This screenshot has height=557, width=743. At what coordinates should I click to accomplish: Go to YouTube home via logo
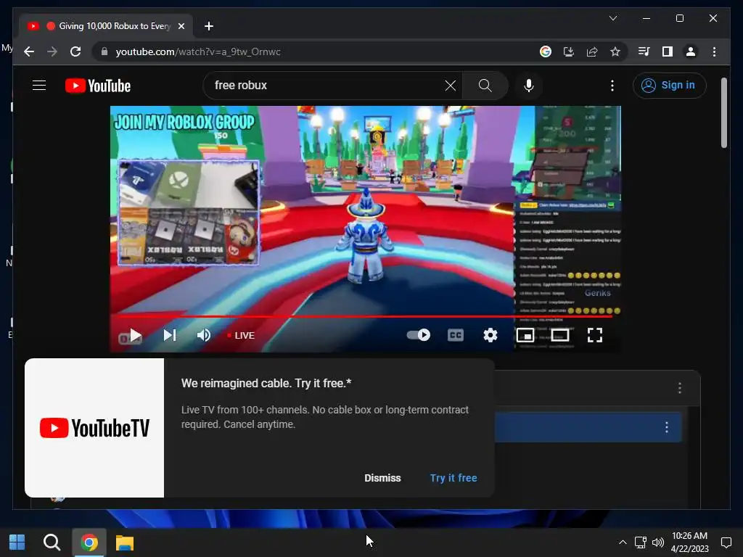98,86
